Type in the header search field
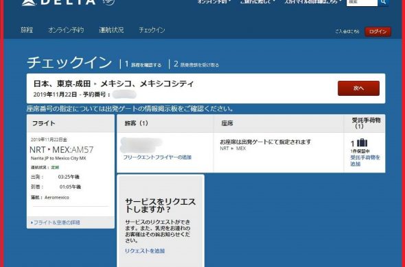Viewport: 405px width, 267px height. pyautogui.click(x=362, y=2)
